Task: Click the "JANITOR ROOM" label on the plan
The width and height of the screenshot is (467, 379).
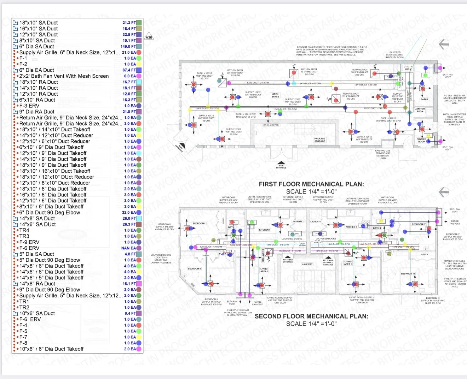Action: [x=420, y=110]
